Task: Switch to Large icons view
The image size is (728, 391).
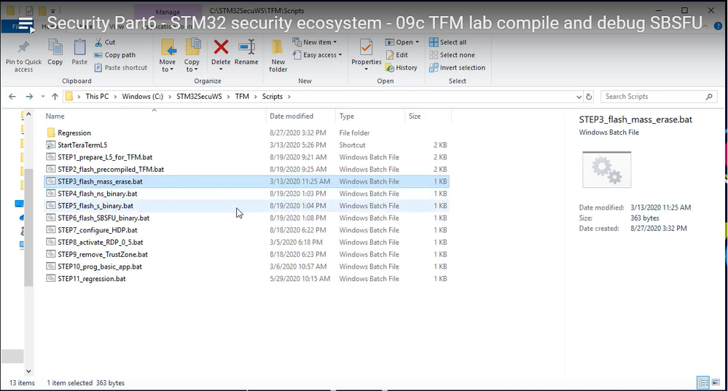Action: pos(716,383)
